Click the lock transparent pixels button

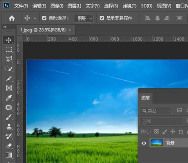[156, 132]
